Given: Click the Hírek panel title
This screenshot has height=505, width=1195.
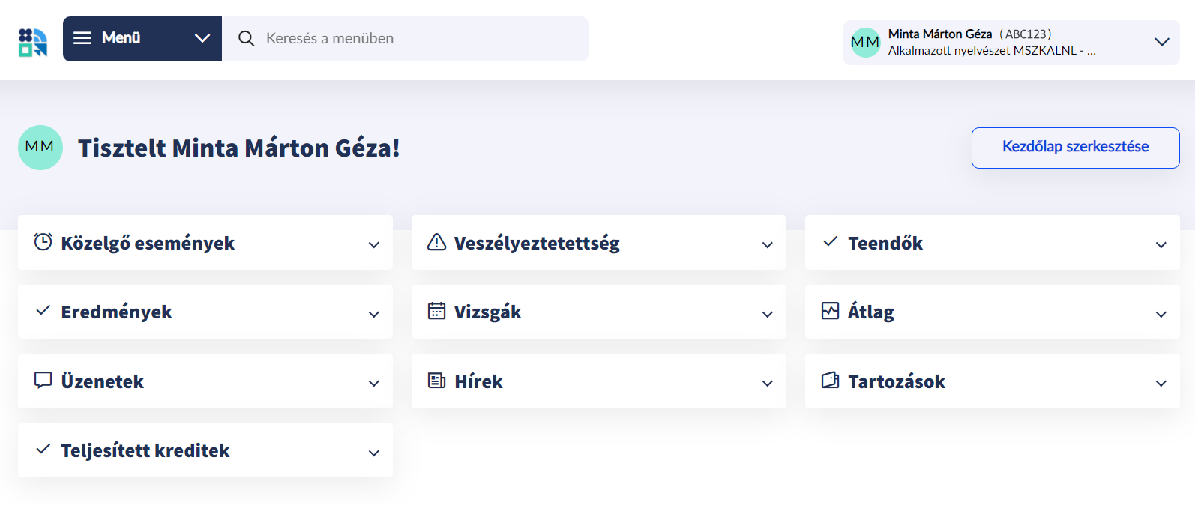Looking at the screenshot, I should click(478, 381).
